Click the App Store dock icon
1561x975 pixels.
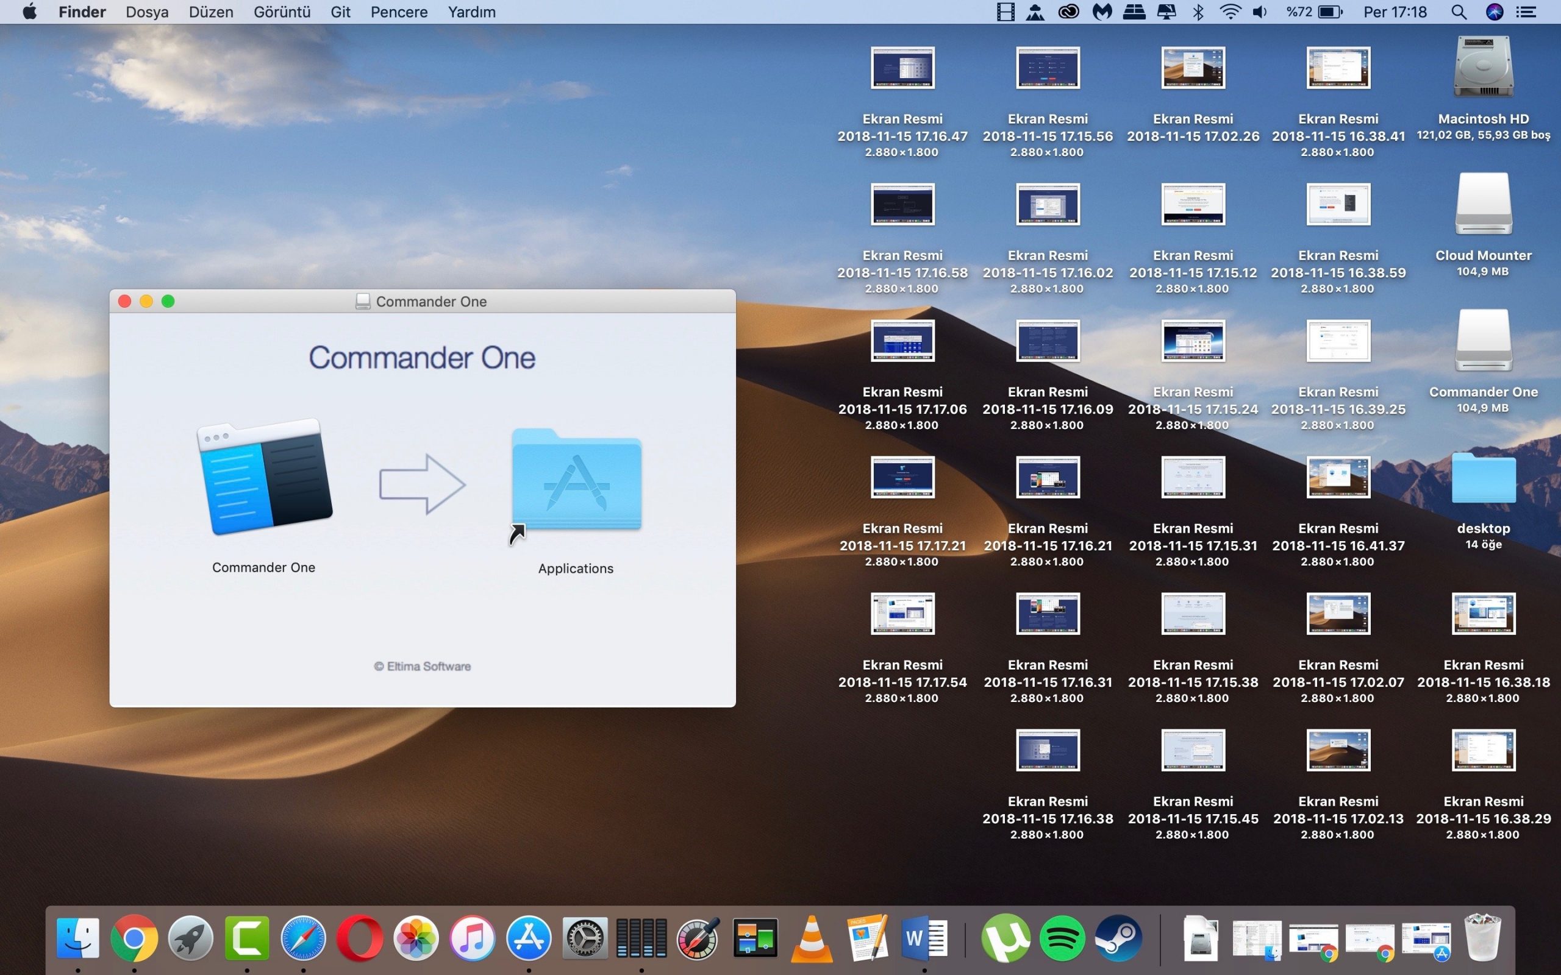tap(529, 938)
